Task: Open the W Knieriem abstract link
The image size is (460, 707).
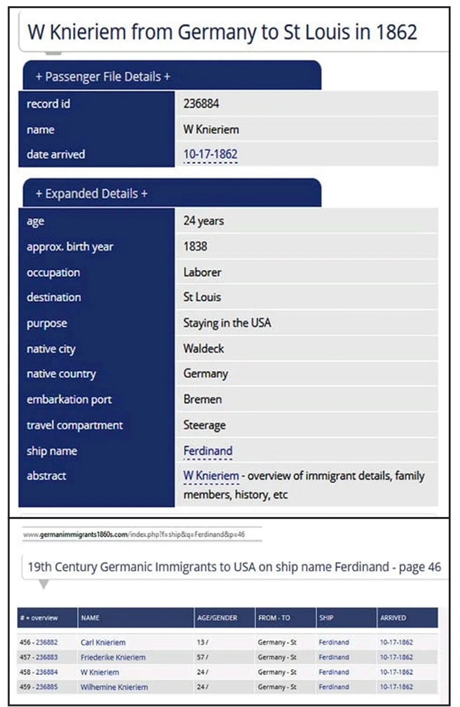Action: pos(211,476)
